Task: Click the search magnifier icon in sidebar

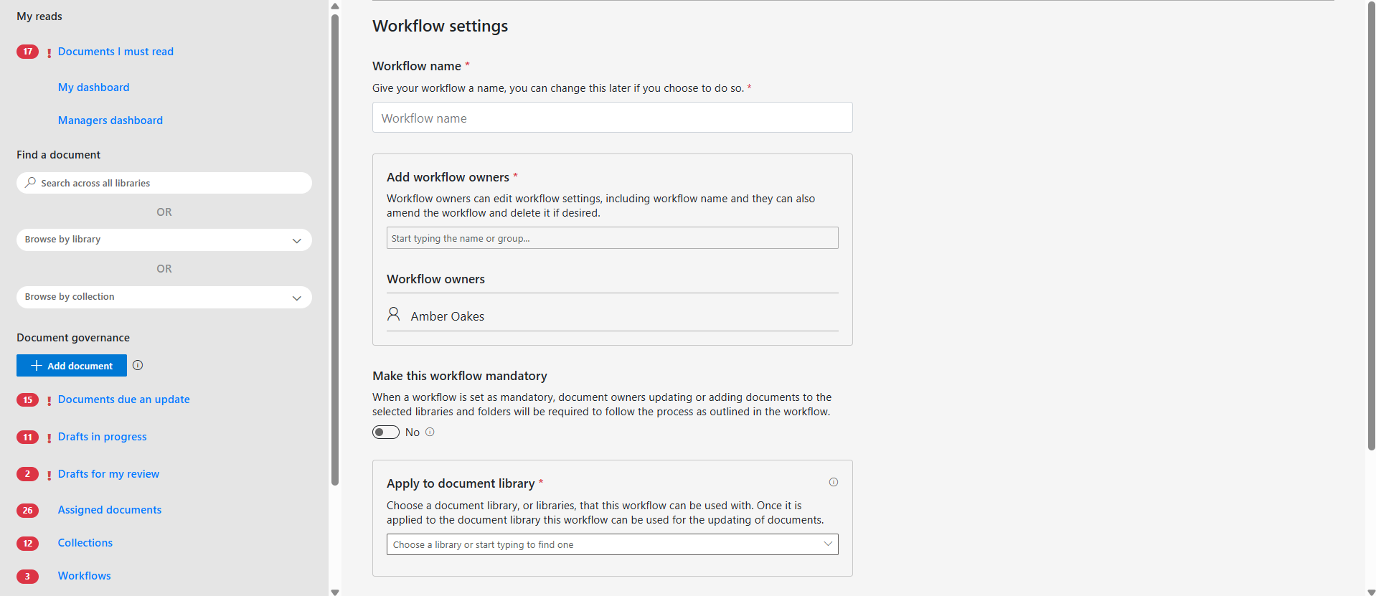Action: click(30, 183)
